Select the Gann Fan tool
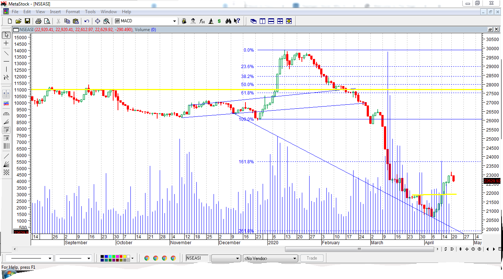 click(x=6, y=164)
